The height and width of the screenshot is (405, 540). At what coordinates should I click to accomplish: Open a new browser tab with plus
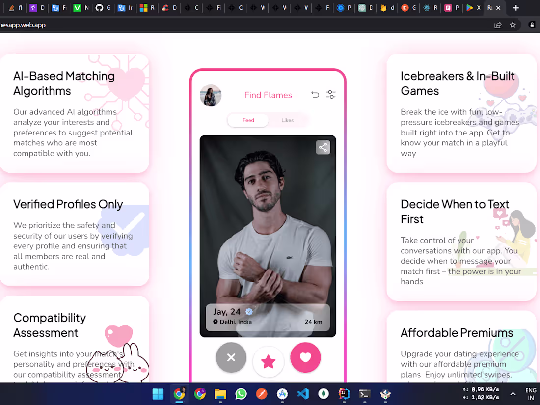click(x=516, y=8)
